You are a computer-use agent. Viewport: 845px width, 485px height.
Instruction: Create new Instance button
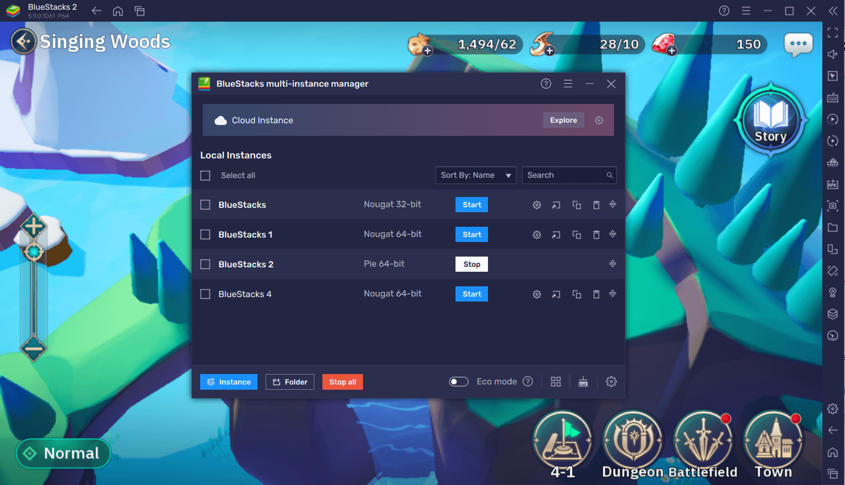tap(229, 382)
